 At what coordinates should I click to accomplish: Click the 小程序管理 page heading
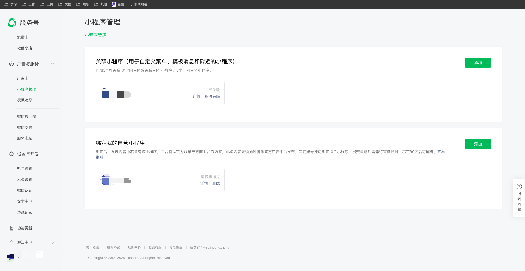(x=103, y=22)
